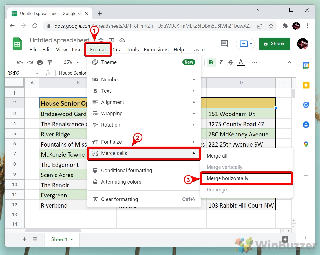Hide side panel with arrow icon
320x255 pixels.
[x=306, y=237]
